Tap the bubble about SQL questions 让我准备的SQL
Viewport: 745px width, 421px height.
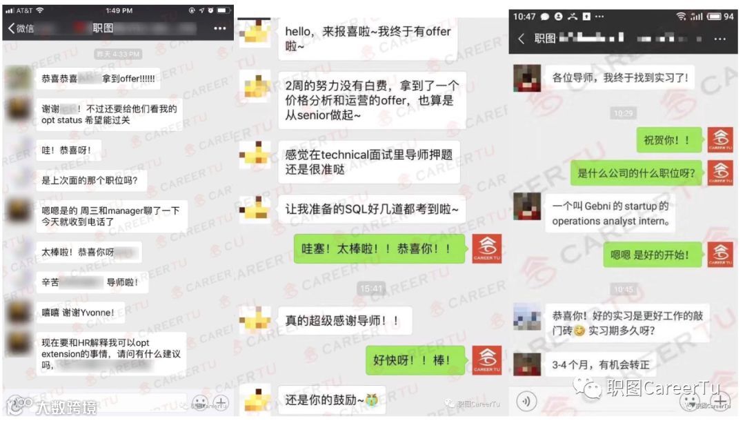tap(372, 209)
